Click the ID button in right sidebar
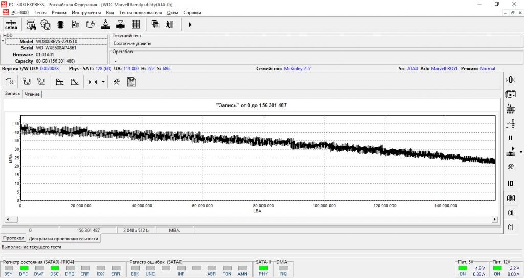 click(510, 183)
